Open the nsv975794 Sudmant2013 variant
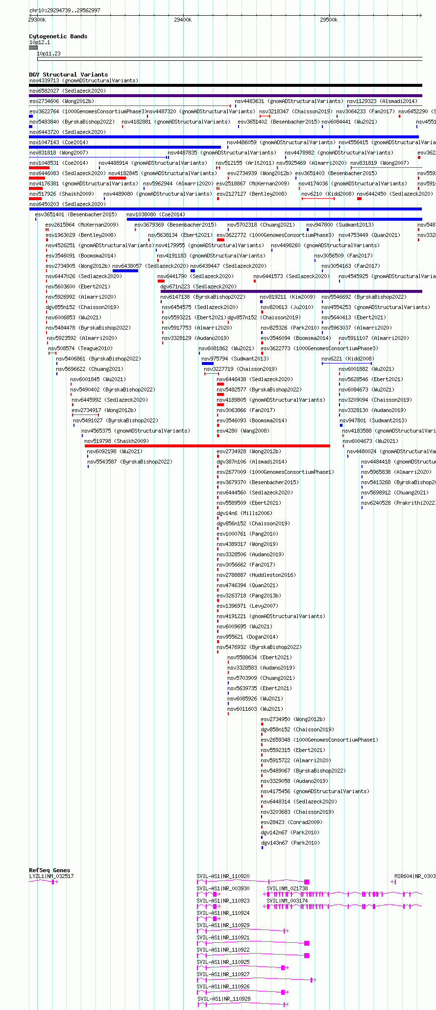Image resolution: width=436 pixels, height=1010 pixels. [236, 359]
